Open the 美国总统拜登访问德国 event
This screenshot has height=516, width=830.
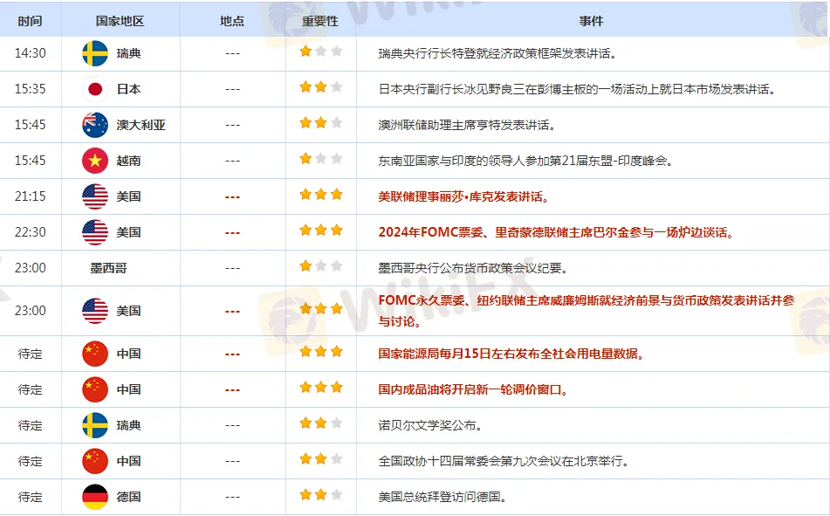point(442,497)
